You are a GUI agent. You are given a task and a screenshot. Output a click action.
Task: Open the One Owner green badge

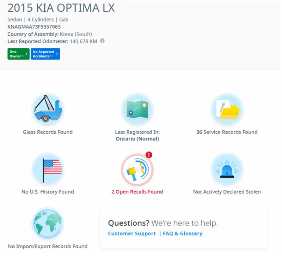click(19, 54)
